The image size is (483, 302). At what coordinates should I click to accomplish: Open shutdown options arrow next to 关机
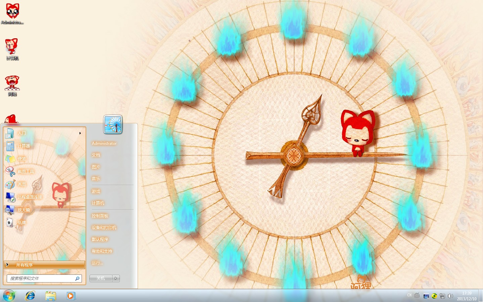pyautogui.click(x=116, y=278)
